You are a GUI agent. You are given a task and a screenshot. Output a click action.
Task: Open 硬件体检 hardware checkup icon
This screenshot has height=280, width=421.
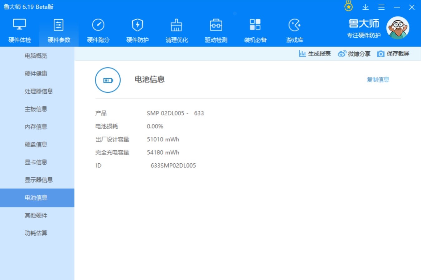point(19,25)
